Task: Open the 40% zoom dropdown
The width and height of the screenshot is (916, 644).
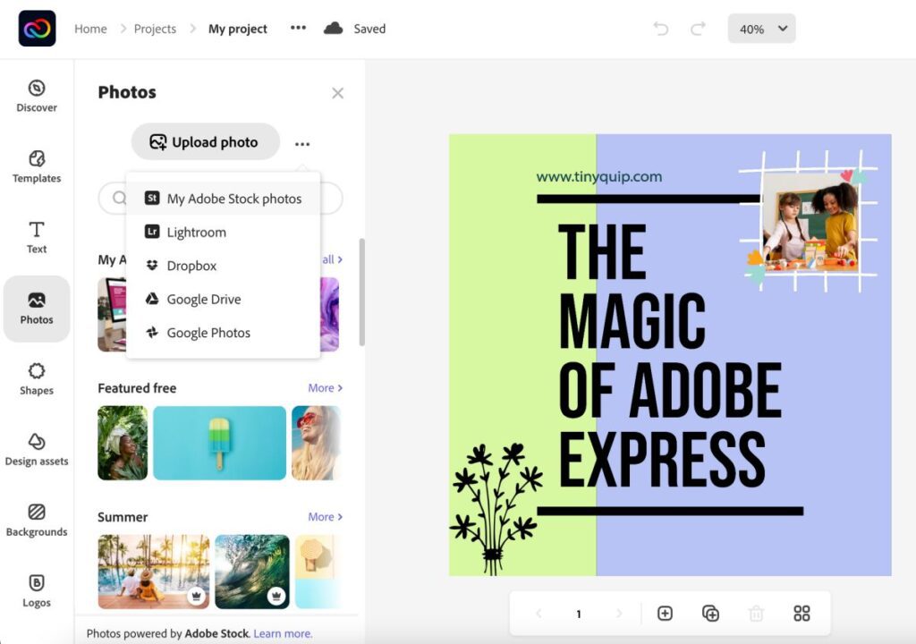Action: (x=761, y=28)
